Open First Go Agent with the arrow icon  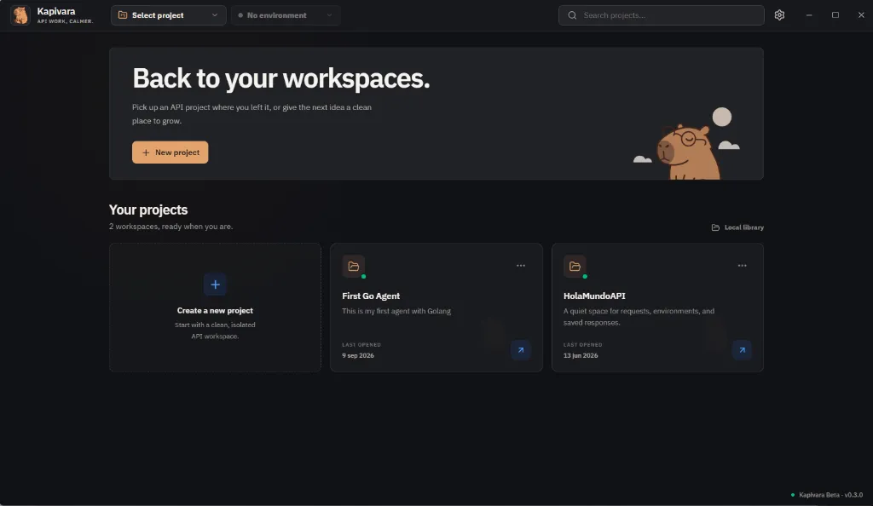(x=521, y=350)
